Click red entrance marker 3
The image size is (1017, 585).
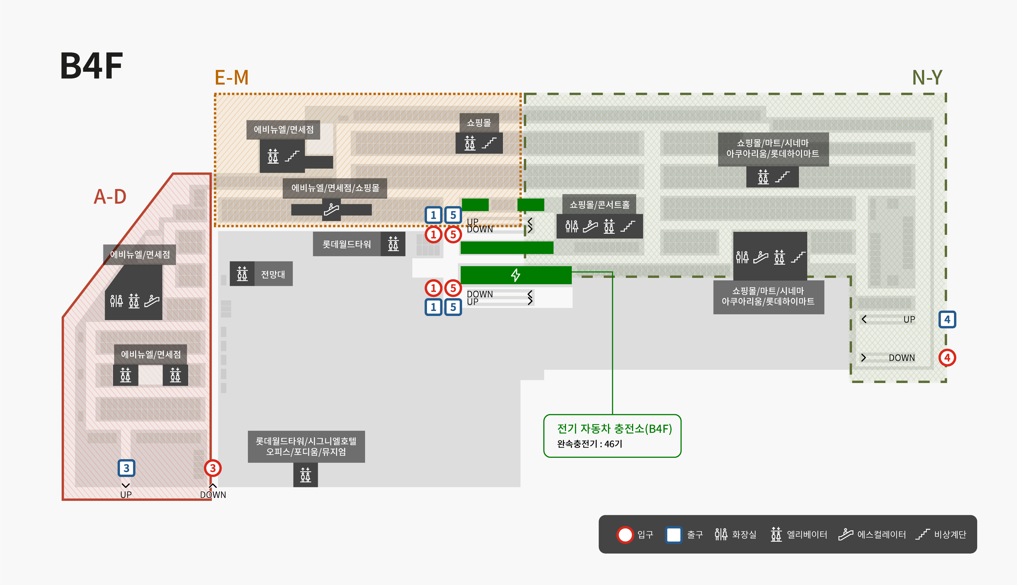213,468
